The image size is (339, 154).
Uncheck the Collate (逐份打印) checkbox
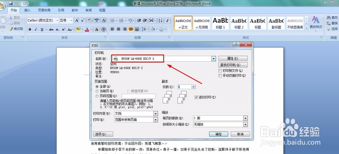pos(196,97)
